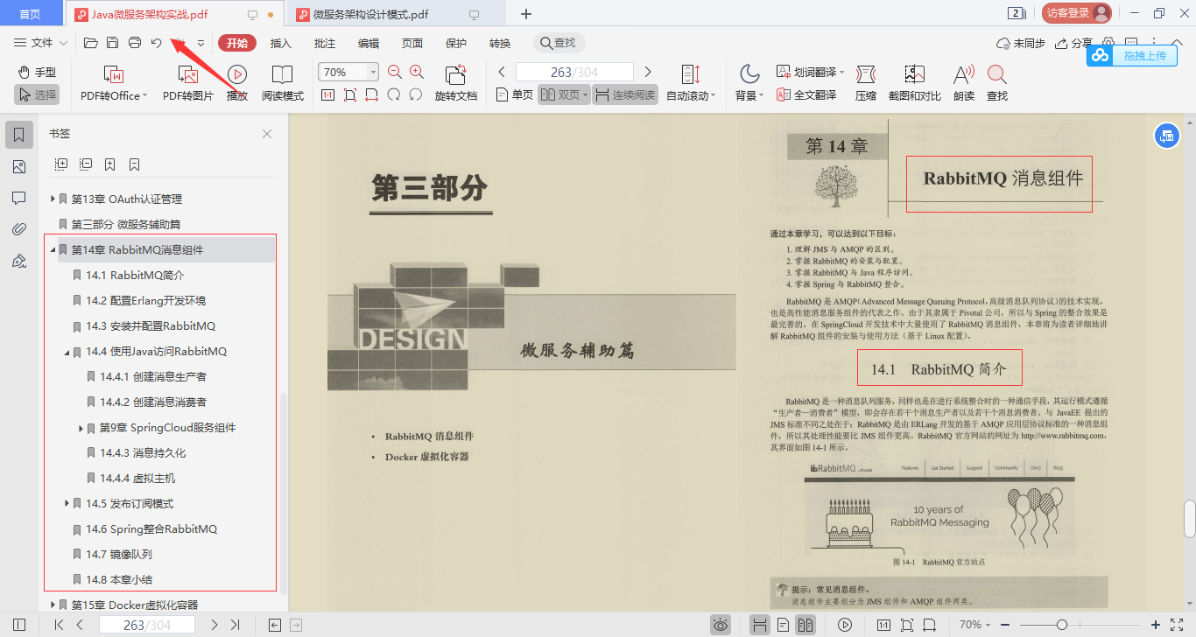The height and width of the screenshot is (637, 1196).
Task: Switch to 插入 ribbon tab
Action: (281, 43)
